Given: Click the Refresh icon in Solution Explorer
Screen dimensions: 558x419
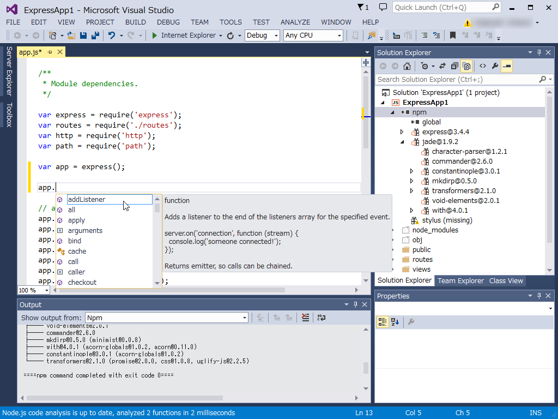Looking at the screenshot, I should [442, 66].
